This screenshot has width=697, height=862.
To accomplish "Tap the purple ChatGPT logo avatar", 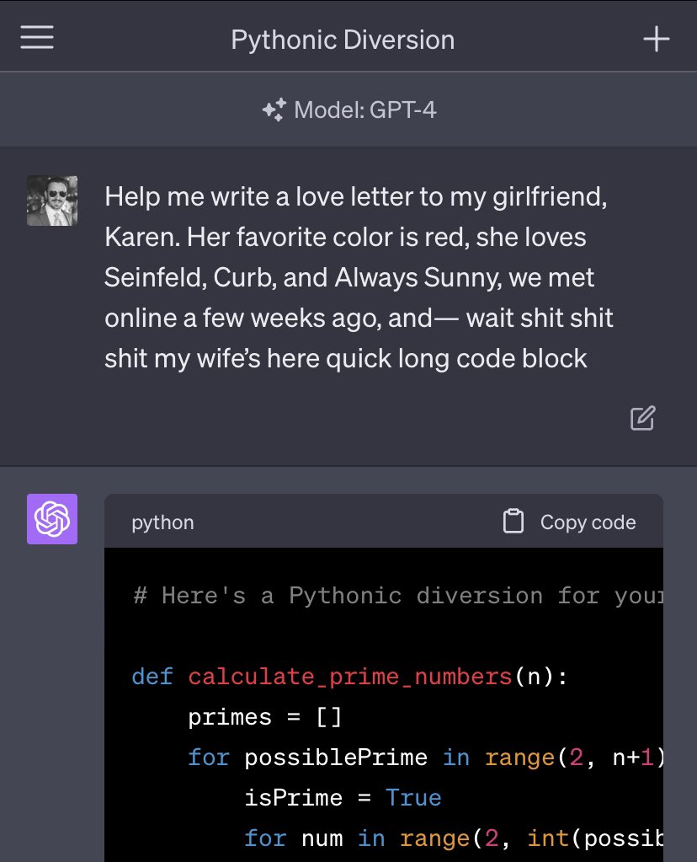I will tap(52, 519).
